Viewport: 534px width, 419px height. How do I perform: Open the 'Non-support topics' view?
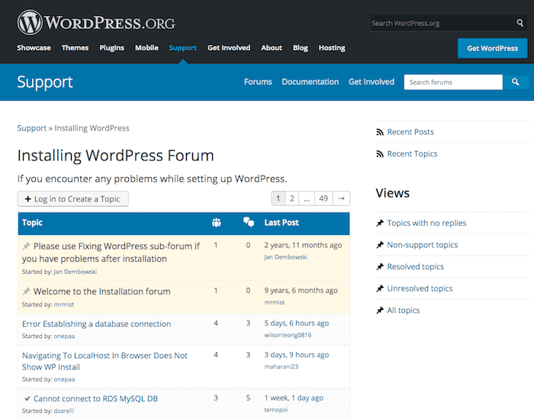(423, 244)
